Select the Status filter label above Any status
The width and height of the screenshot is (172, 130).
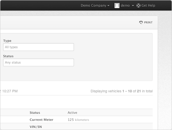click(x=8, y=56)
